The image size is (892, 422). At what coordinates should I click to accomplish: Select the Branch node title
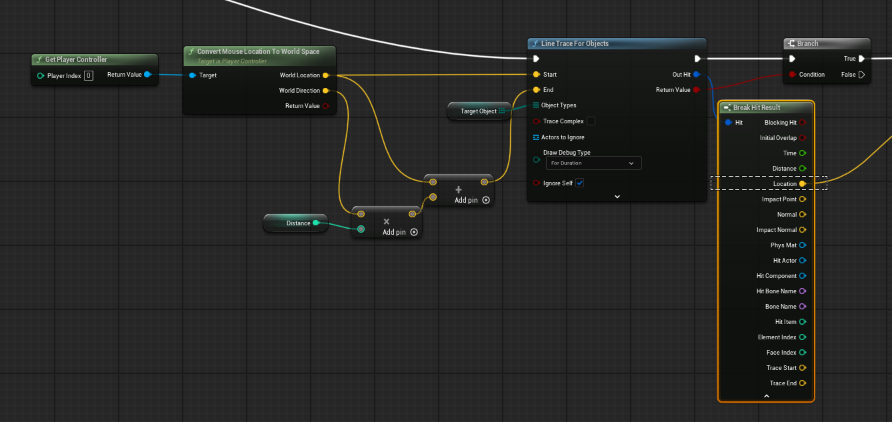tap(807, 43)
